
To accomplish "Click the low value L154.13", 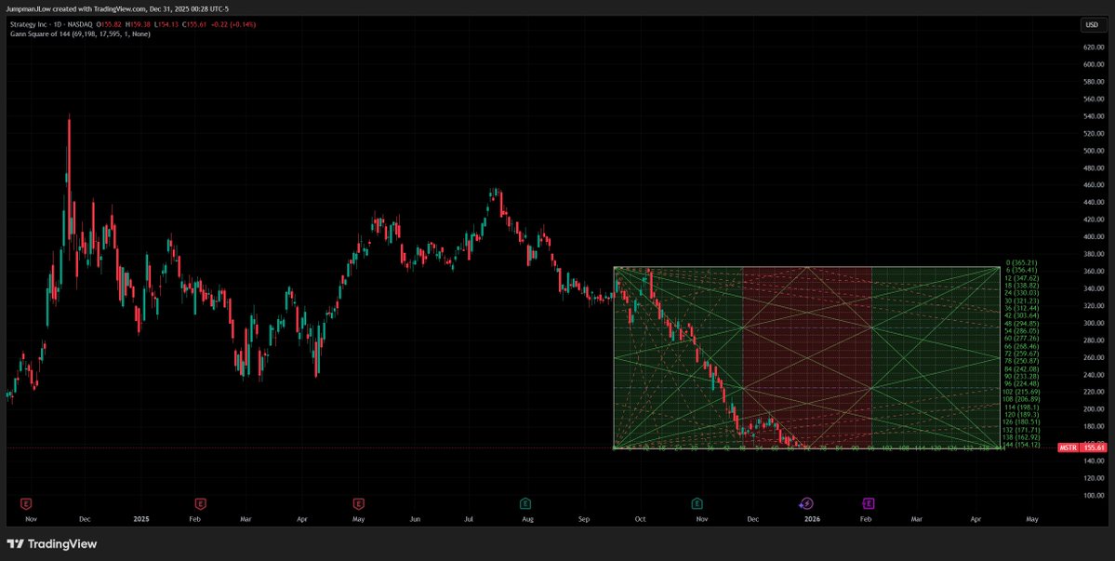I will [167, 25].
